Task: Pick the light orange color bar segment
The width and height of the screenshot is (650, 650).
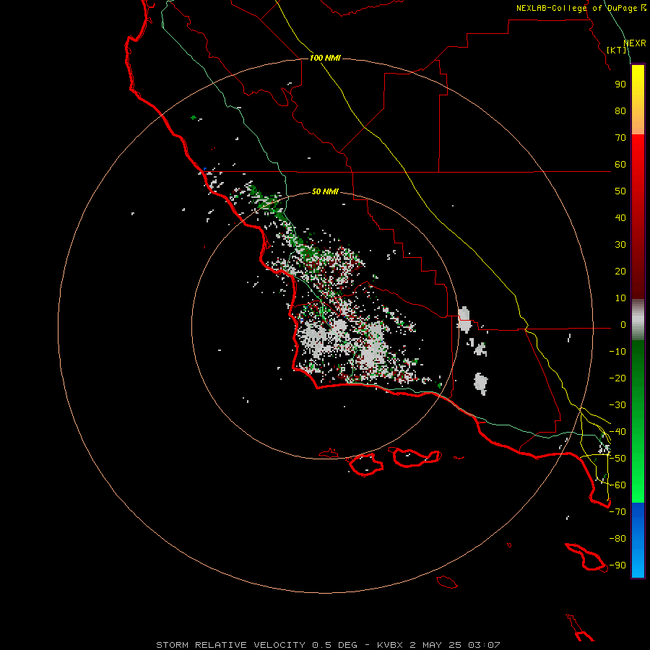Action: (x=638, y=124)
